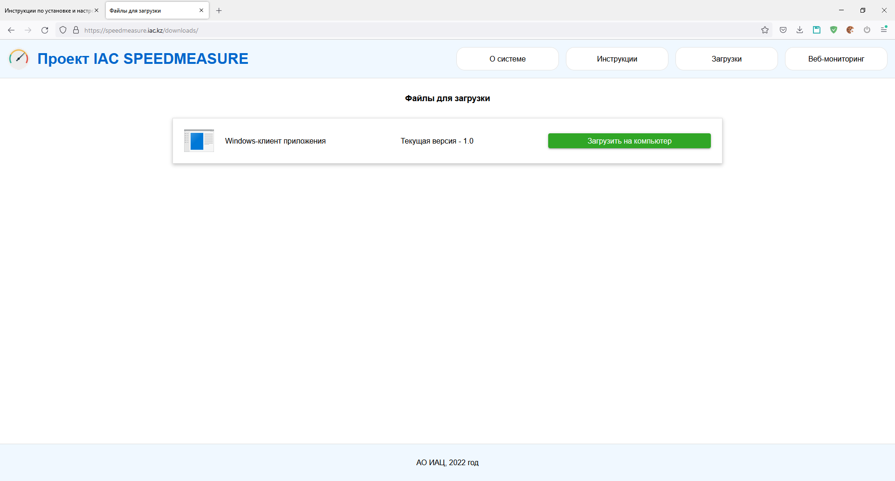The image size is (895, 481).
Task: Click the power extension icon
Action: (867, 30)
